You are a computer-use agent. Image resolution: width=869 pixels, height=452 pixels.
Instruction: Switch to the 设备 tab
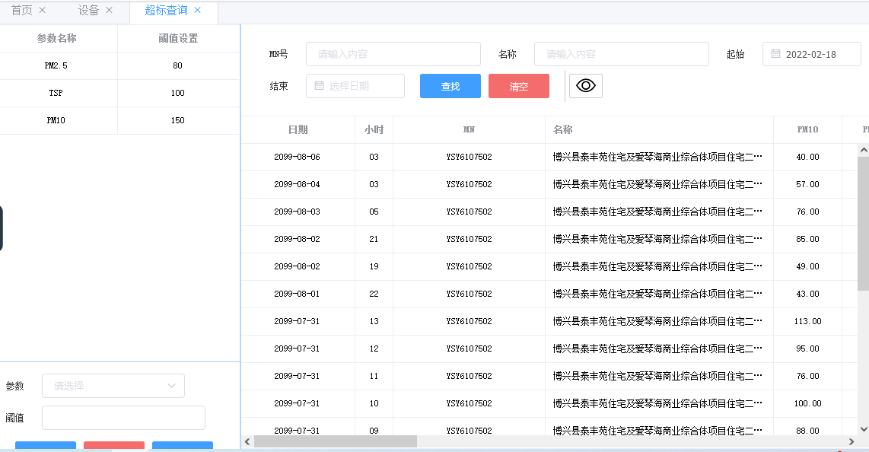[x=88, y=11]
